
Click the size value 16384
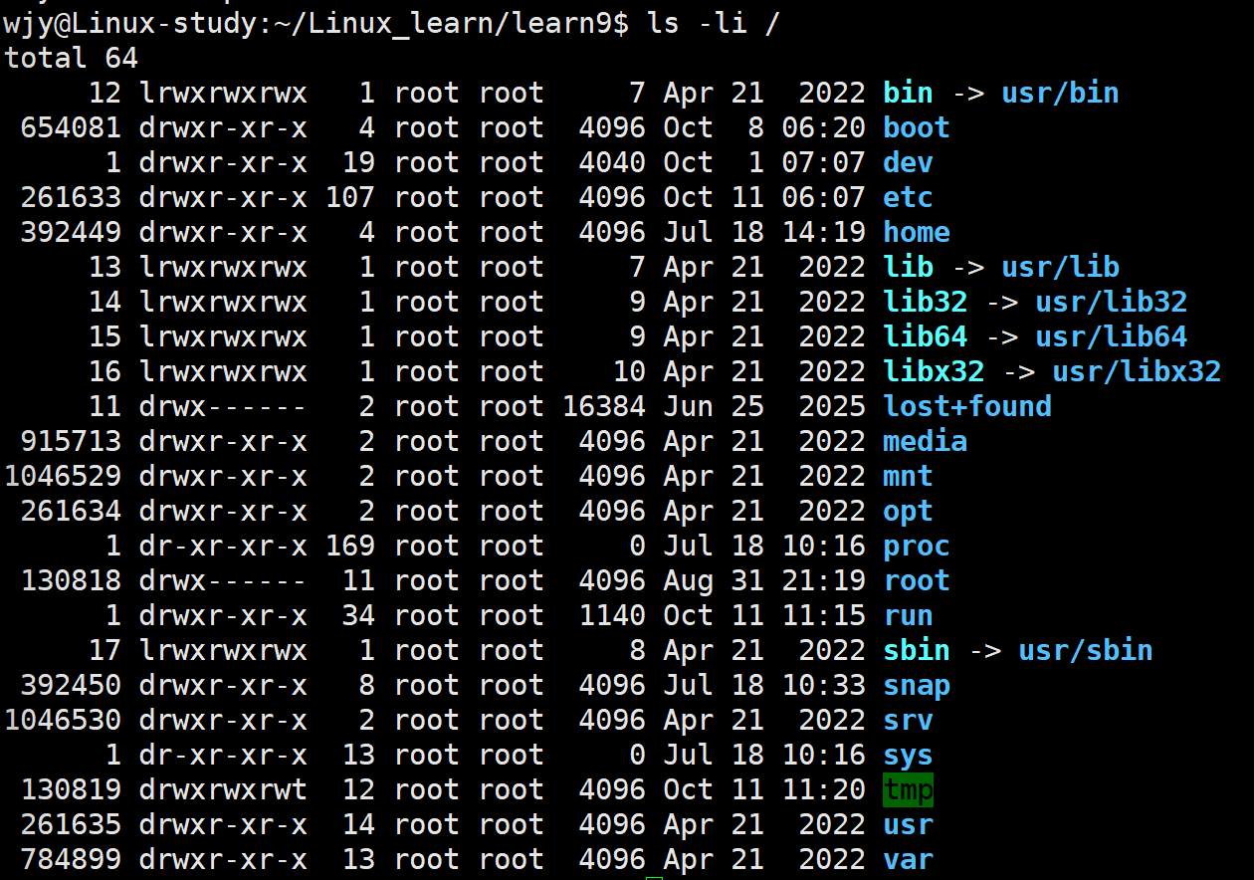coord(604,407)
